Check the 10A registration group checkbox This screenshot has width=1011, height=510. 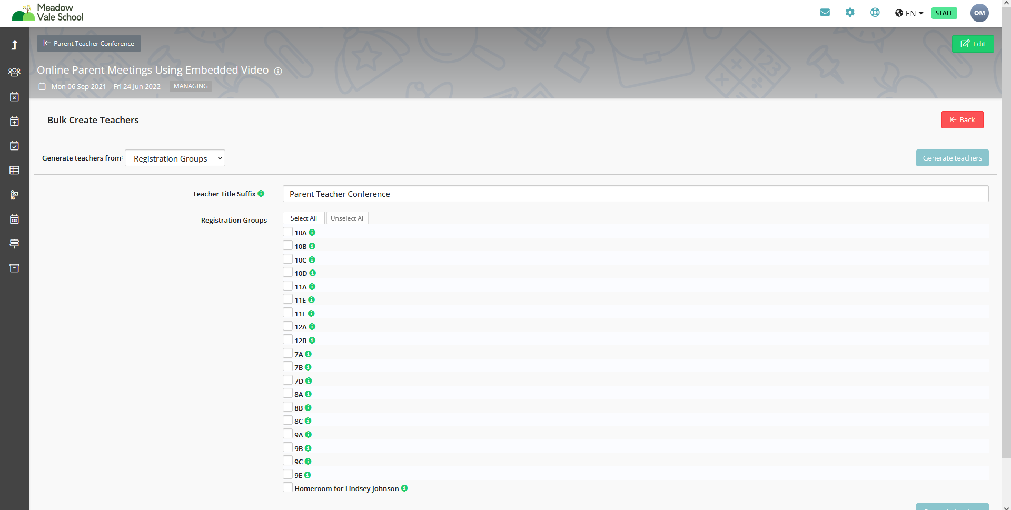point(288,232)
